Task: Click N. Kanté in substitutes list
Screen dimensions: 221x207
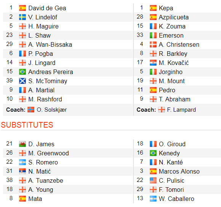Action: pyautogui.click(x=171, y=162)
